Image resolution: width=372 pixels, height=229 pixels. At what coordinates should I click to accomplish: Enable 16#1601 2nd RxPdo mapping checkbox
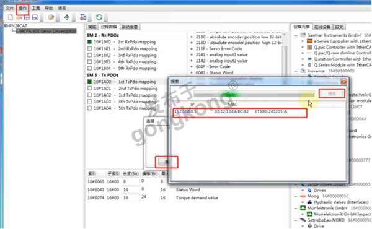coord(89,48)
